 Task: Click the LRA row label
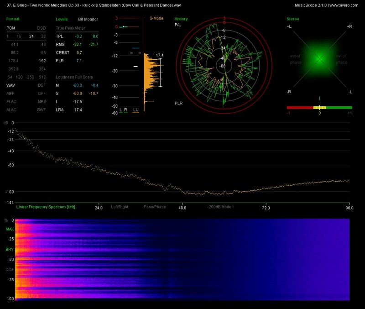coord(60,110)
